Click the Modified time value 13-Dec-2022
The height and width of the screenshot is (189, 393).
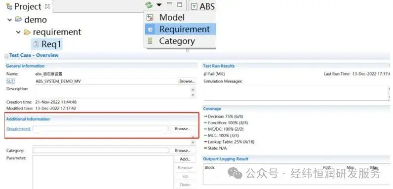click(x=56, y=108)
